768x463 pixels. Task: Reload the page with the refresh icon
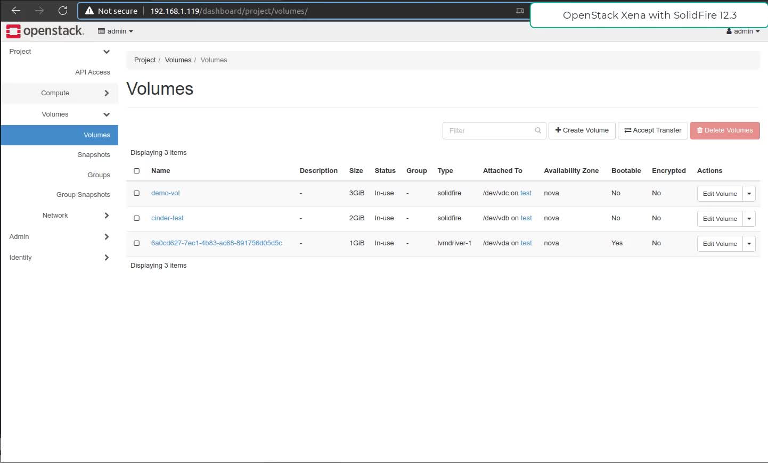point(63,11)
